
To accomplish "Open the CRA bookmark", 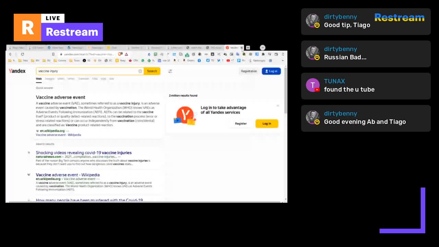I will click(x=133, y=60).
